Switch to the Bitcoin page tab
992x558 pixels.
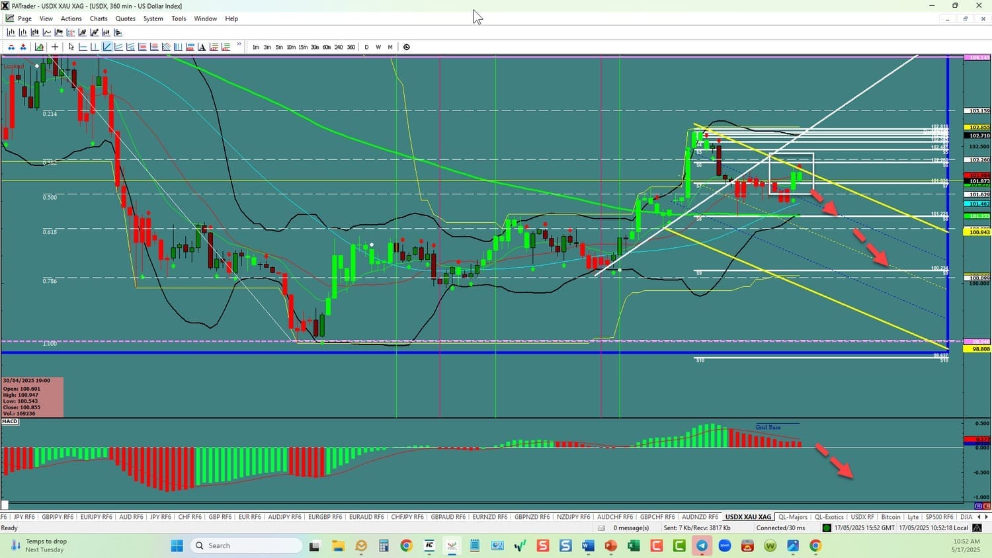coord(890,517)
